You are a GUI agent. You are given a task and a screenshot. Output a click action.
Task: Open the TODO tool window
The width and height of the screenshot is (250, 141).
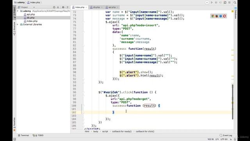tap(38, 136)
